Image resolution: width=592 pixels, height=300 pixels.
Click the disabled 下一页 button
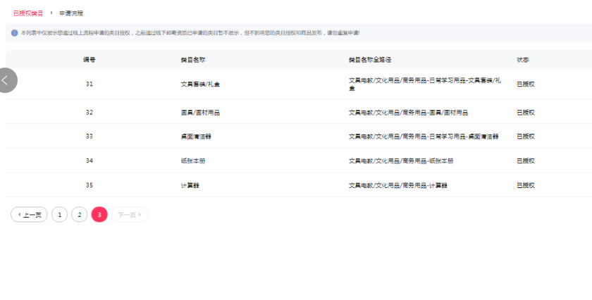click(130, 215)
